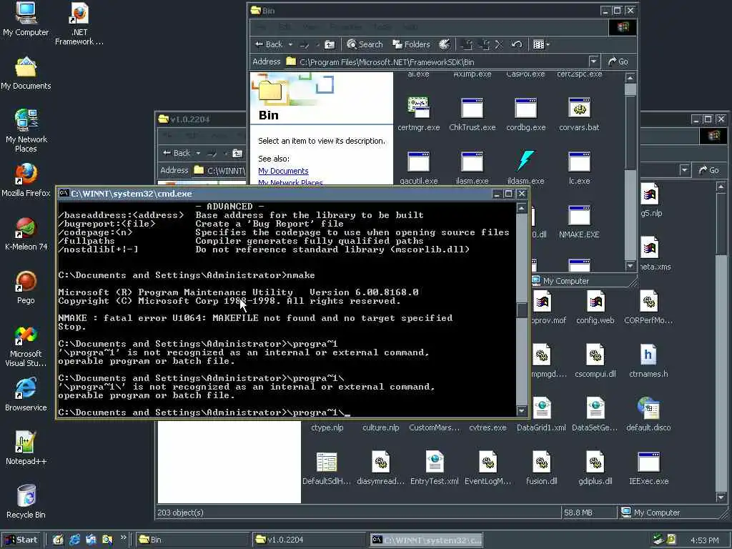Click the History icon in the Bin toolbar
The image size is (732, 549).
pos(445,44)
